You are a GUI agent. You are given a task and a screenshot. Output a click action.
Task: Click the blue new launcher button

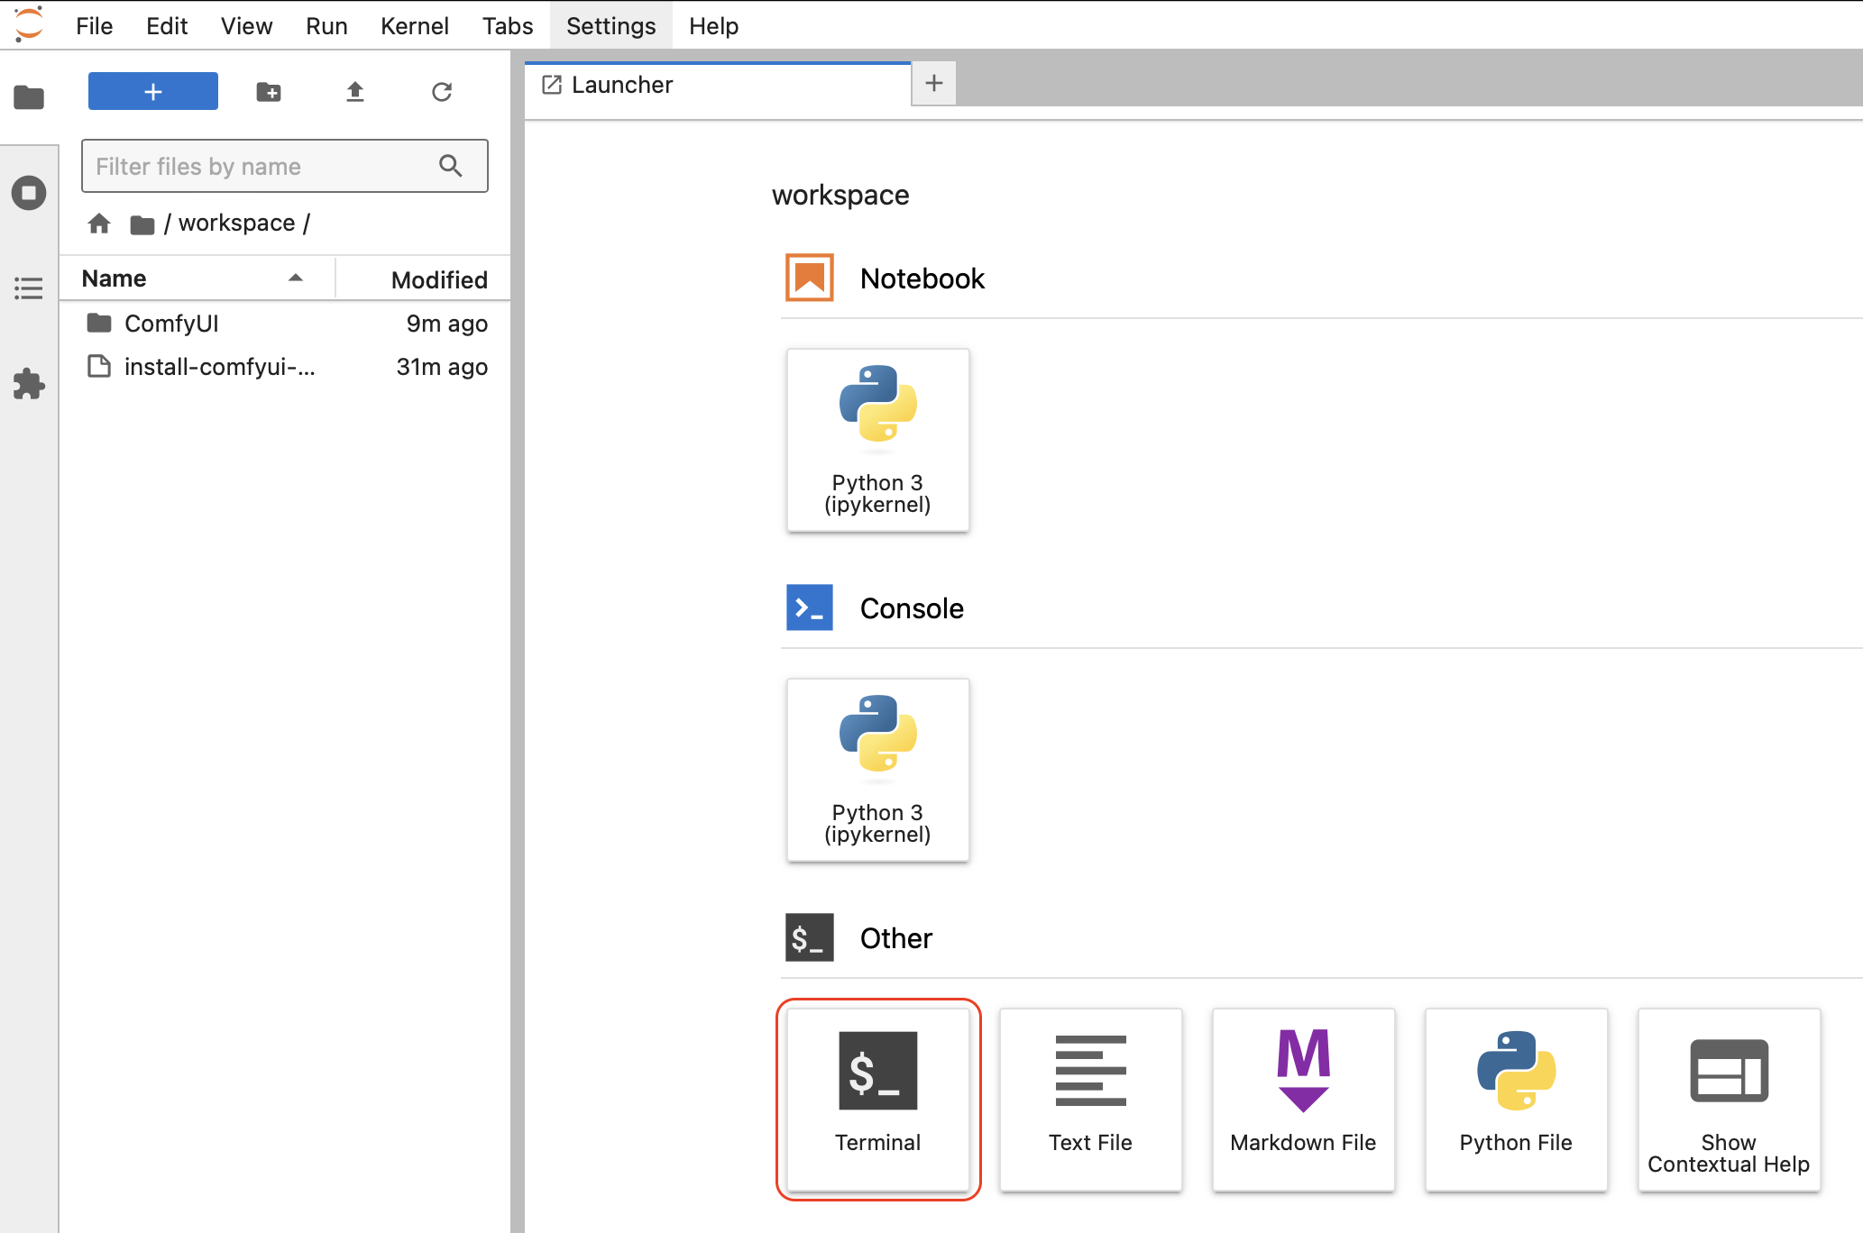pos(153,92)
